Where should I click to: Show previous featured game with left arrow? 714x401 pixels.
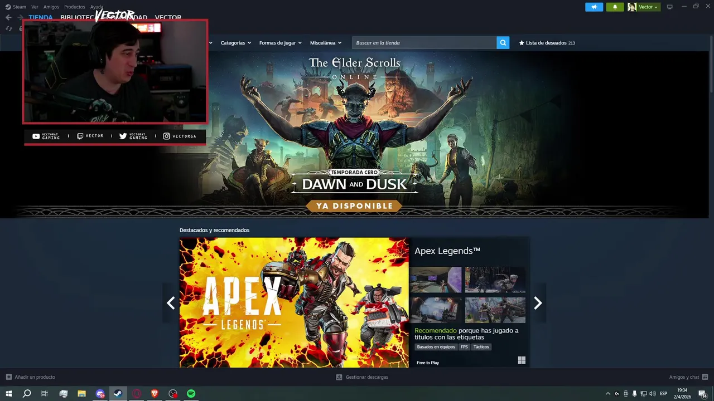pyautogui.click(x=171, y=303)
